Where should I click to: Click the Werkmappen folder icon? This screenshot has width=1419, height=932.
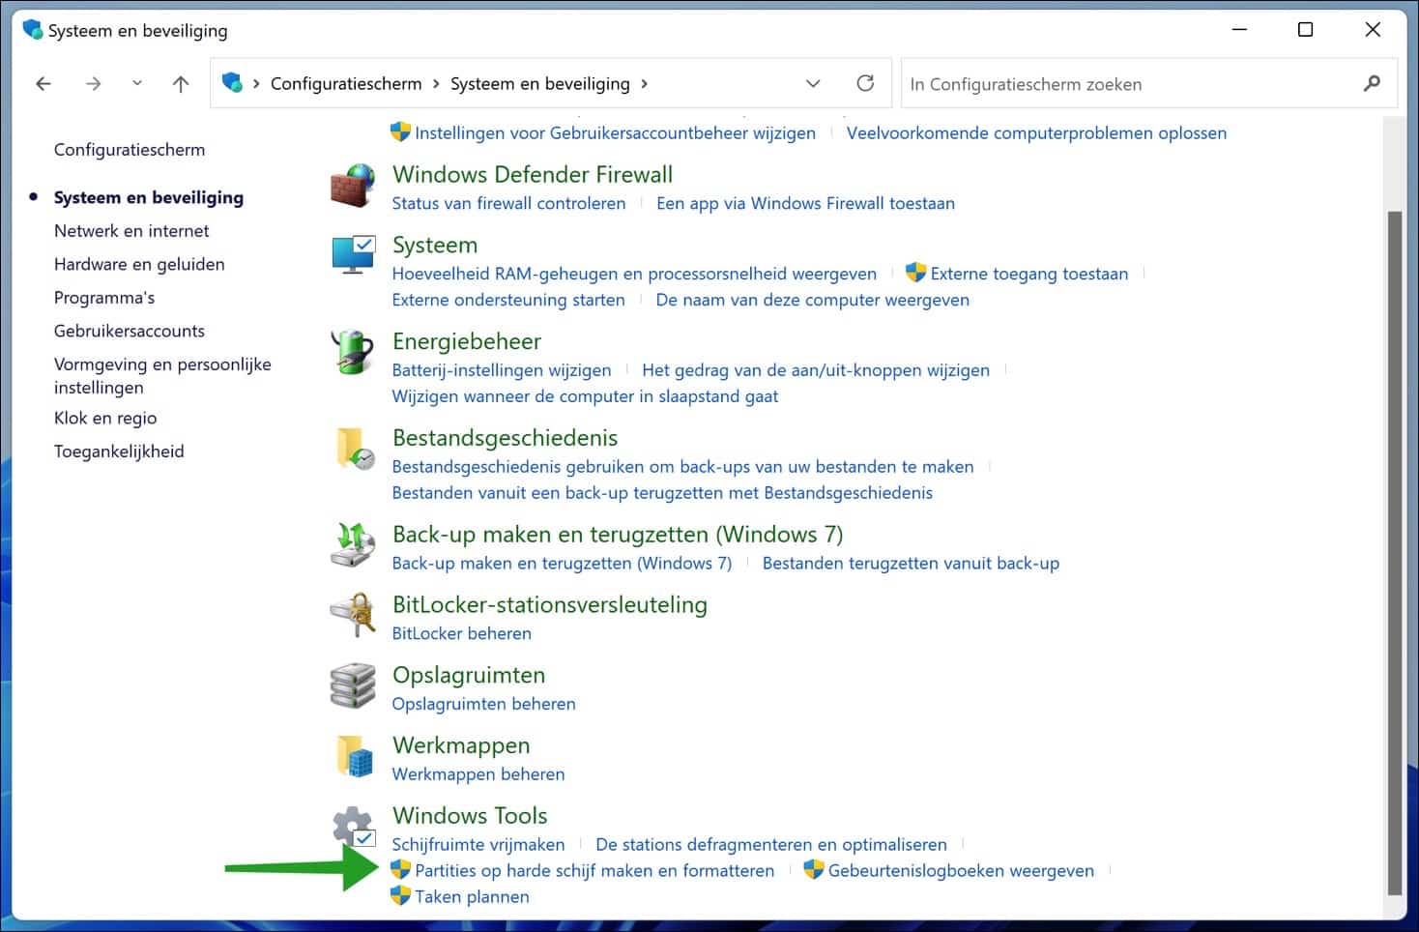coord(352,756)
